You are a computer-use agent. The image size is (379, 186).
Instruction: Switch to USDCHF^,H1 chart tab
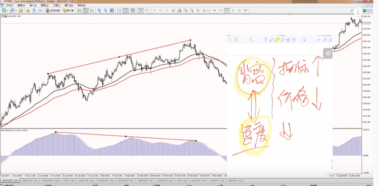87,180
